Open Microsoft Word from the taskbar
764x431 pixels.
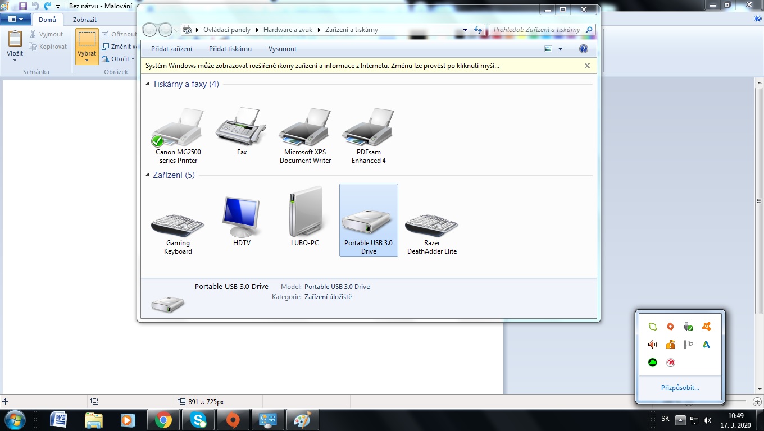tap(59, 420)
